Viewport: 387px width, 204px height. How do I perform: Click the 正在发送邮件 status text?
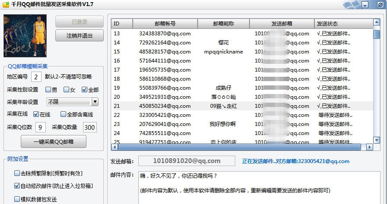[296, 161]
